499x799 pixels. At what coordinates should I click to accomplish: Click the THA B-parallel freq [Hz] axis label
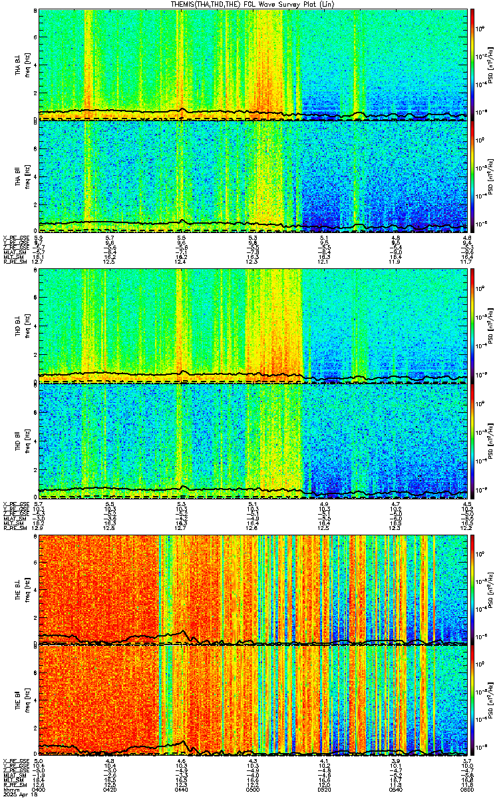pos(27,176)
